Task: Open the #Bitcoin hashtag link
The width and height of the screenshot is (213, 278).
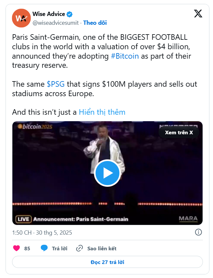Action: (125, 56)
